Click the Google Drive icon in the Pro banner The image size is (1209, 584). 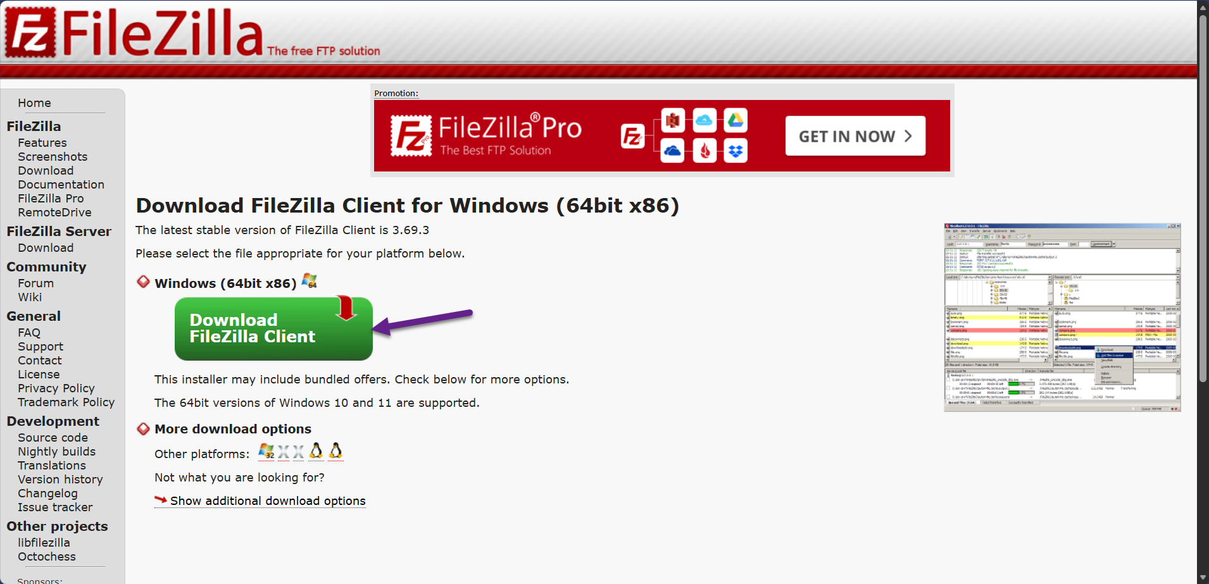click(x=736, y=120)
